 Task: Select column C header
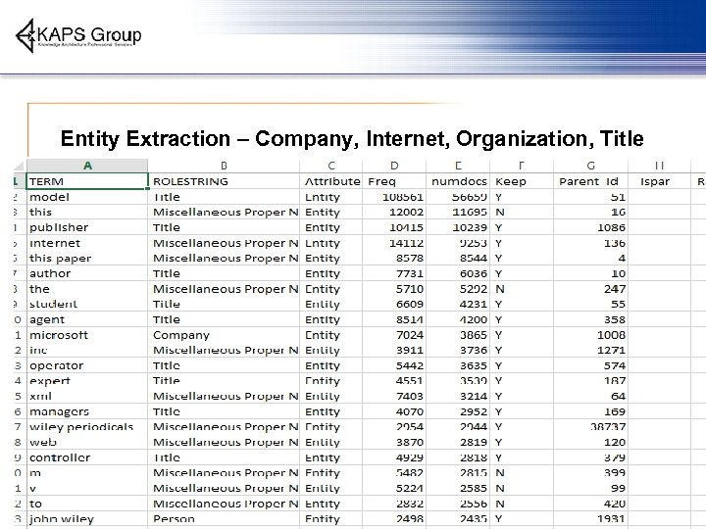[x=331, y=166]
